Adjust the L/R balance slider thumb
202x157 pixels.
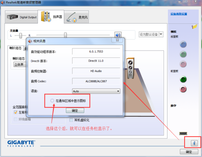(x=21, y=36)
